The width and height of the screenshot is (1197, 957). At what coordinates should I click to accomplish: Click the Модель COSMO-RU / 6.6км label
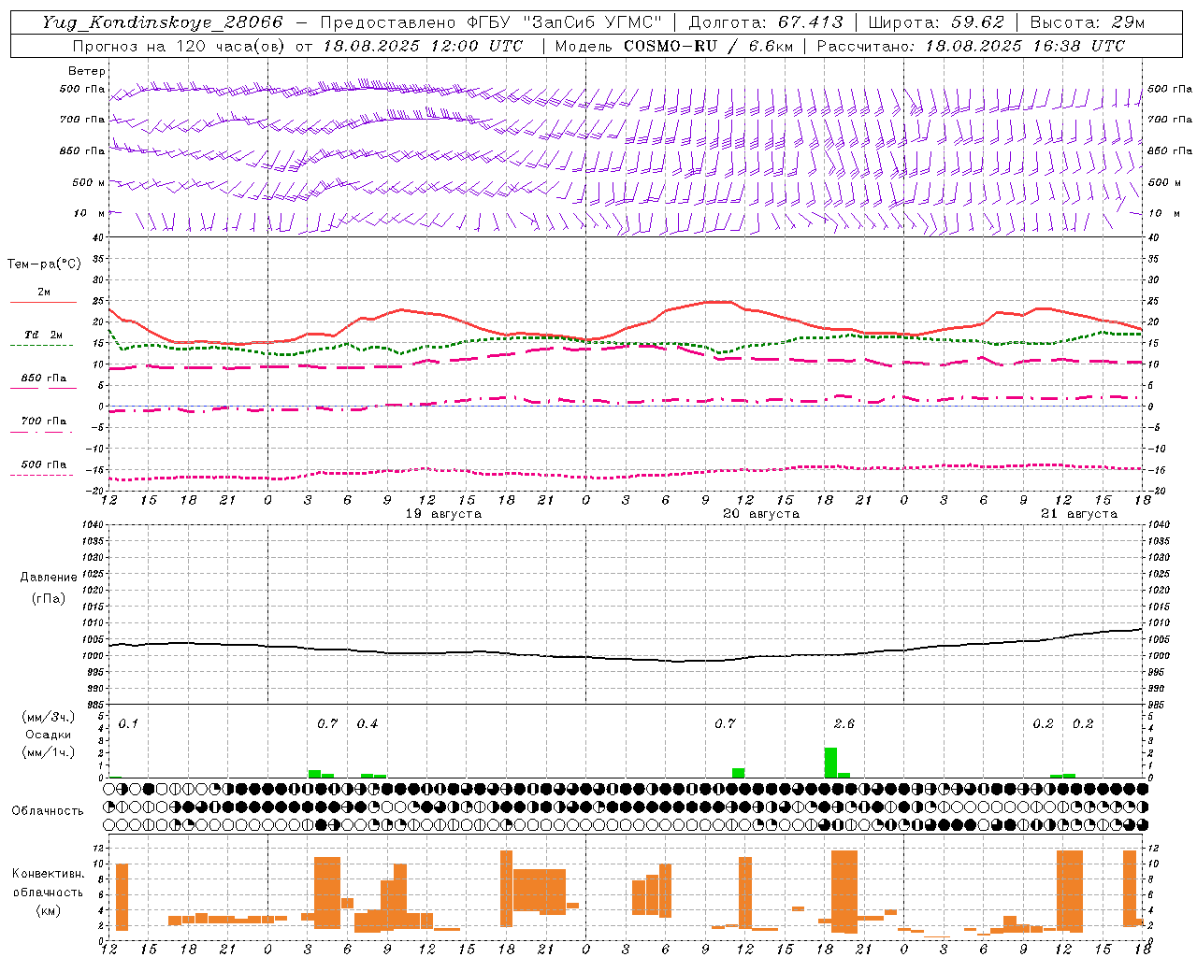(x=674, y=46)
